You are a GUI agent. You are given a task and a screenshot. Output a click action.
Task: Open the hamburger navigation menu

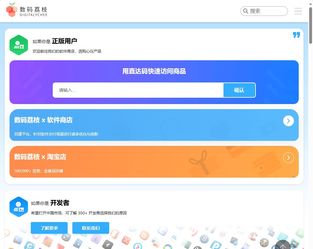click(x=298, y=11)
